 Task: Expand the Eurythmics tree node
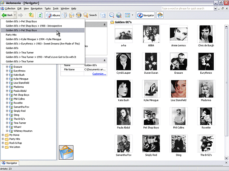click(7, 71)
